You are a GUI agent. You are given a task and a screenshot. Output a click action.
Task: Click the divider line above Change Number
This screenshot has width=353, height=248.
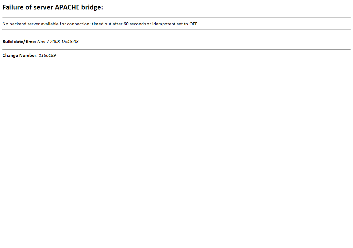[x=176, y=49]
